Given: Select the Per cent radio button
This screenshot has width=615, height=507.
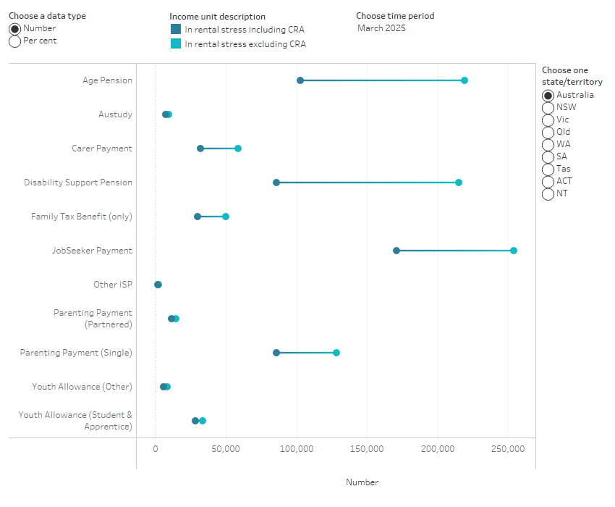Looking at the screenshot, I should pos(14,41).
